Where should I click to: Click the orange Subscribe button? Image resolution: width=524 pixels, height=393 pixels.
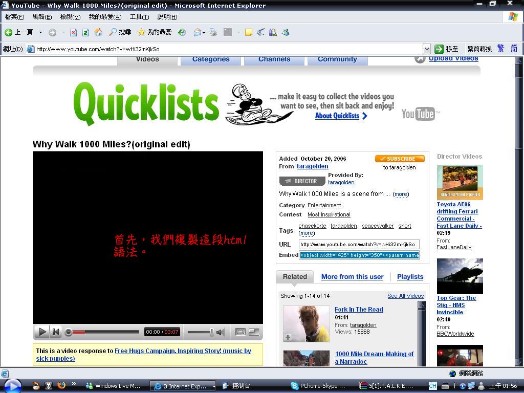400,159
